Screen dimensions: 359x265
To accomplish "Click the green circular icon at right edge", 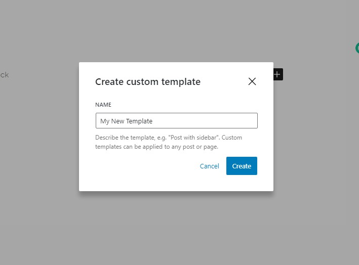I will pyautogui.click(x=357, y=48).
